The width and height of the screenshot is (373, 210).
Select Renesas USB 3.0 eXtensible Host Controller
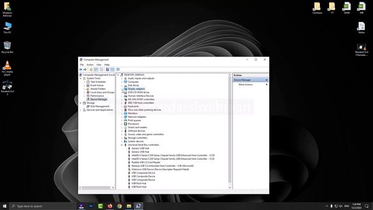[163, 166]
